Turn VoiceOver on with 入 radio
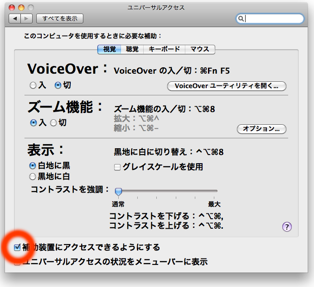 33,85
